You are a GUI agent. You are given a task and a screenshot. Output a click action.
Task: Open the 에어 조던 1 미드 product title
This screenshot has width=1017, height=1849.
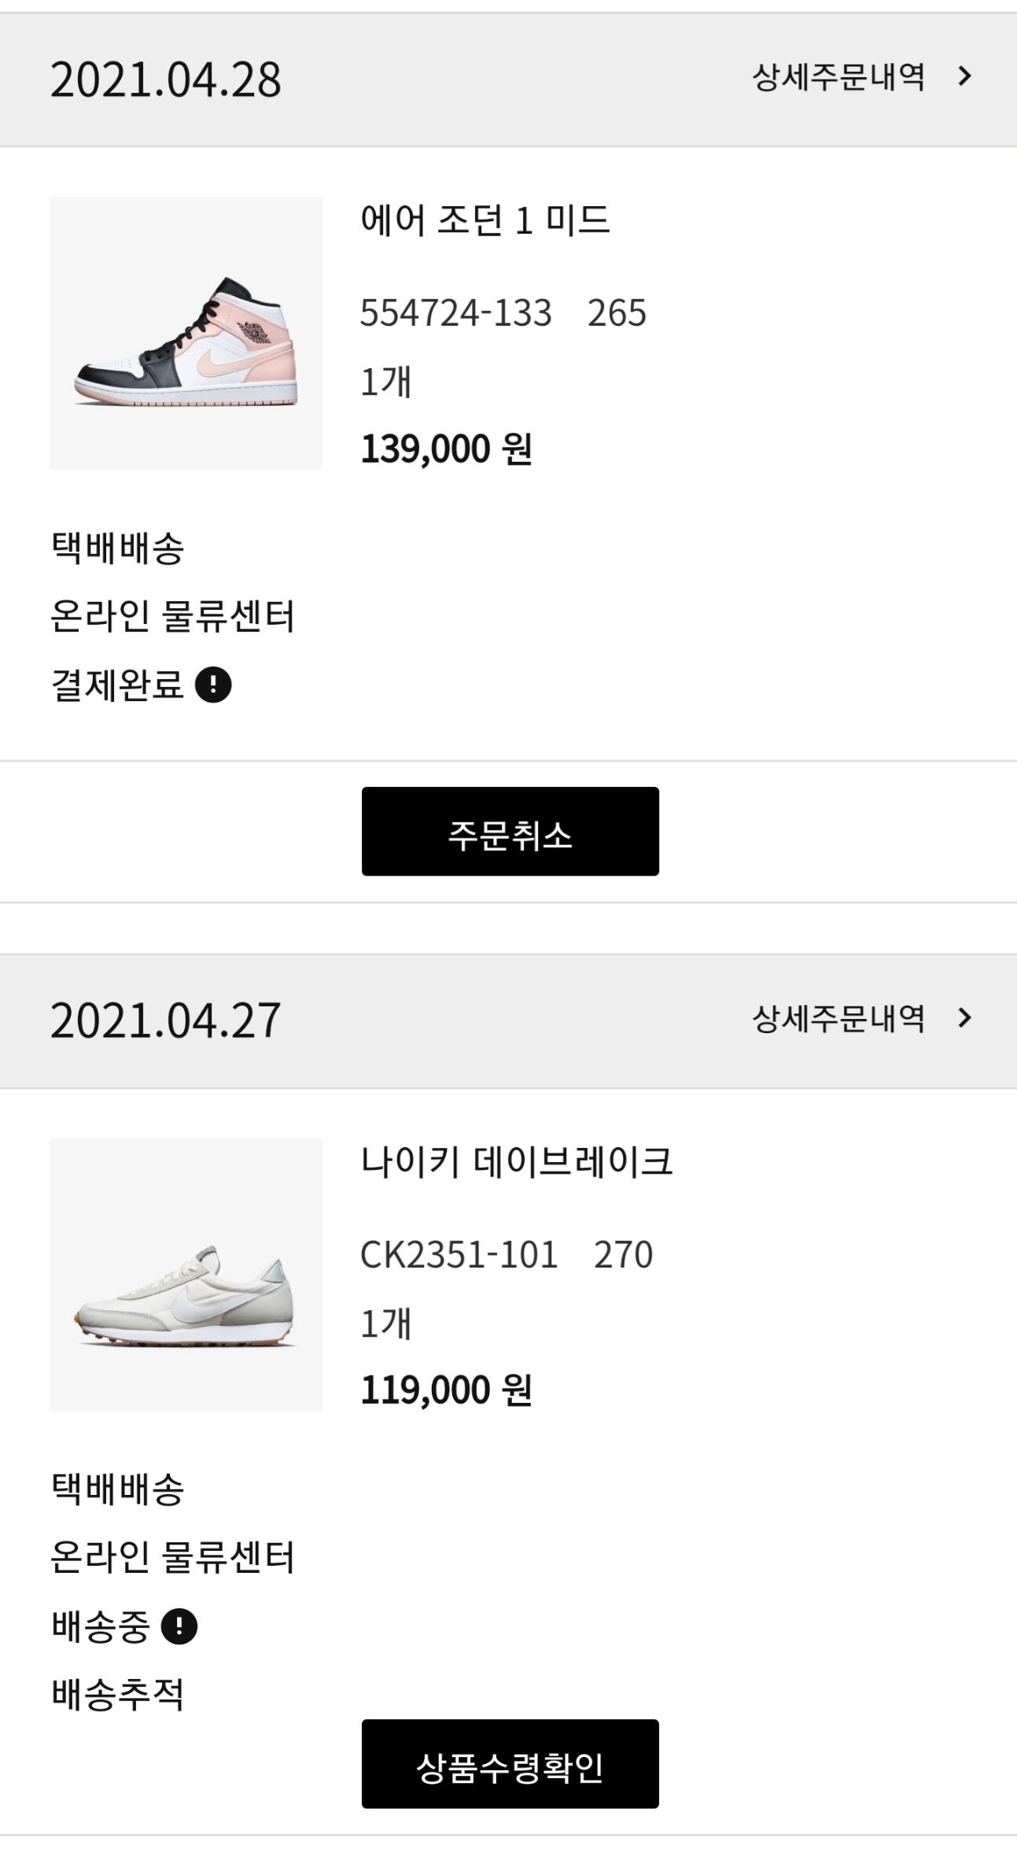[485, 220]
